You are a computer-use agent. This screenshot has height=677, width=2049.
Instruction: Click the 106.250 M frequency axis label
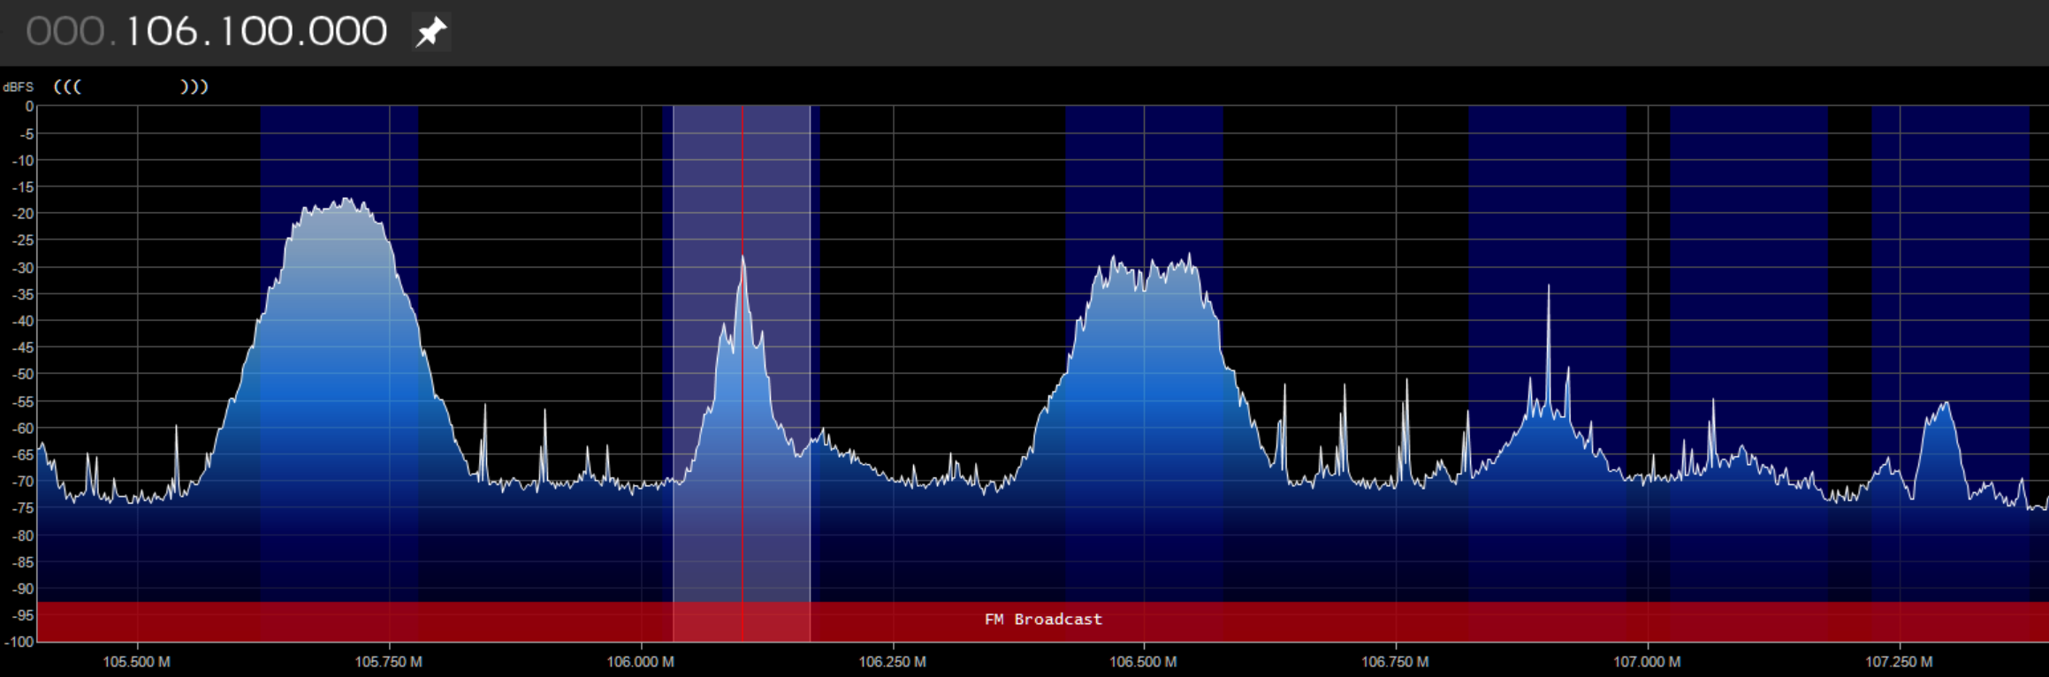pyautogui.click(x=893, y=662)
